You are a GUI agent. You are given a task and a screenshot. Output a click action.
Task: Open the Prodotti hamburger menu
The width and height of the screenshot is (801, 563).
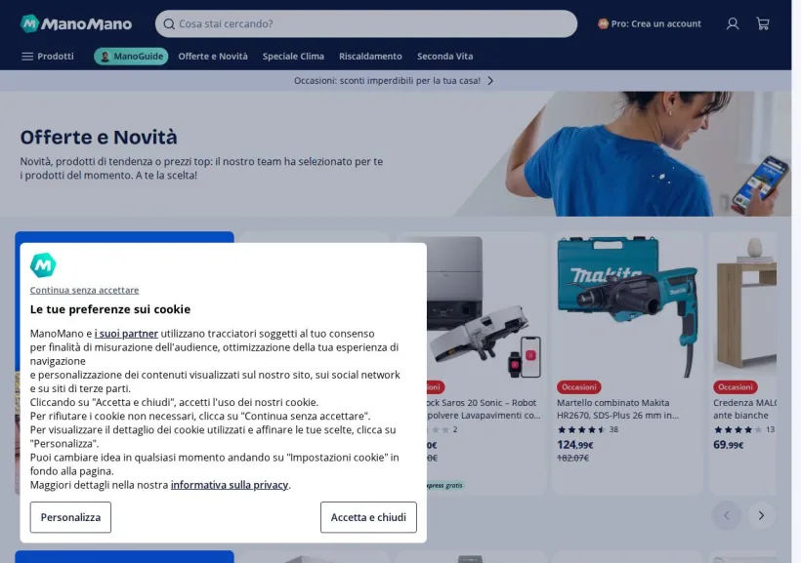48,57
